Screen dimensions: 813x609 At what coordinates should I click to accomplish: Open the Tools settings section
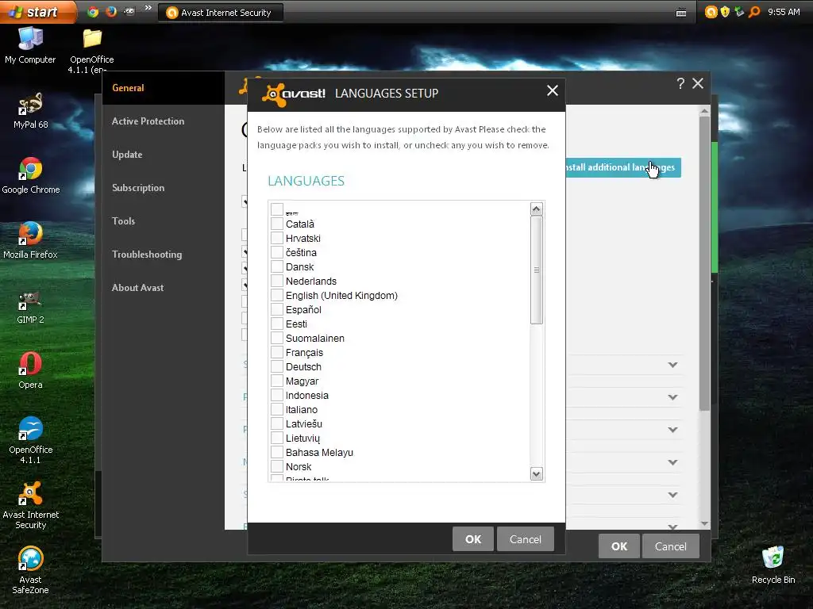164,221
